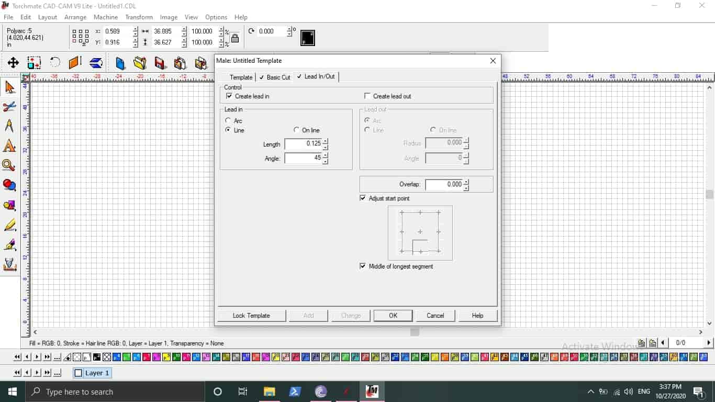Choose the compass drawing tool
Screen dimensions: 715x402
point(9,126)
